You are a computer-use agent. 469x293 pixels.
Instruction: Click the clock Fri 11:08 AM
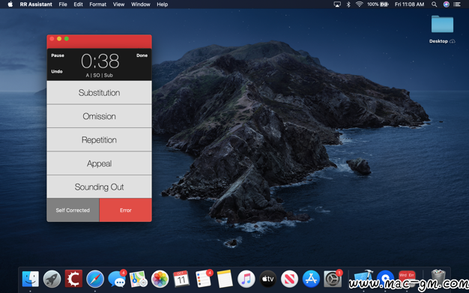coord(409,4)
